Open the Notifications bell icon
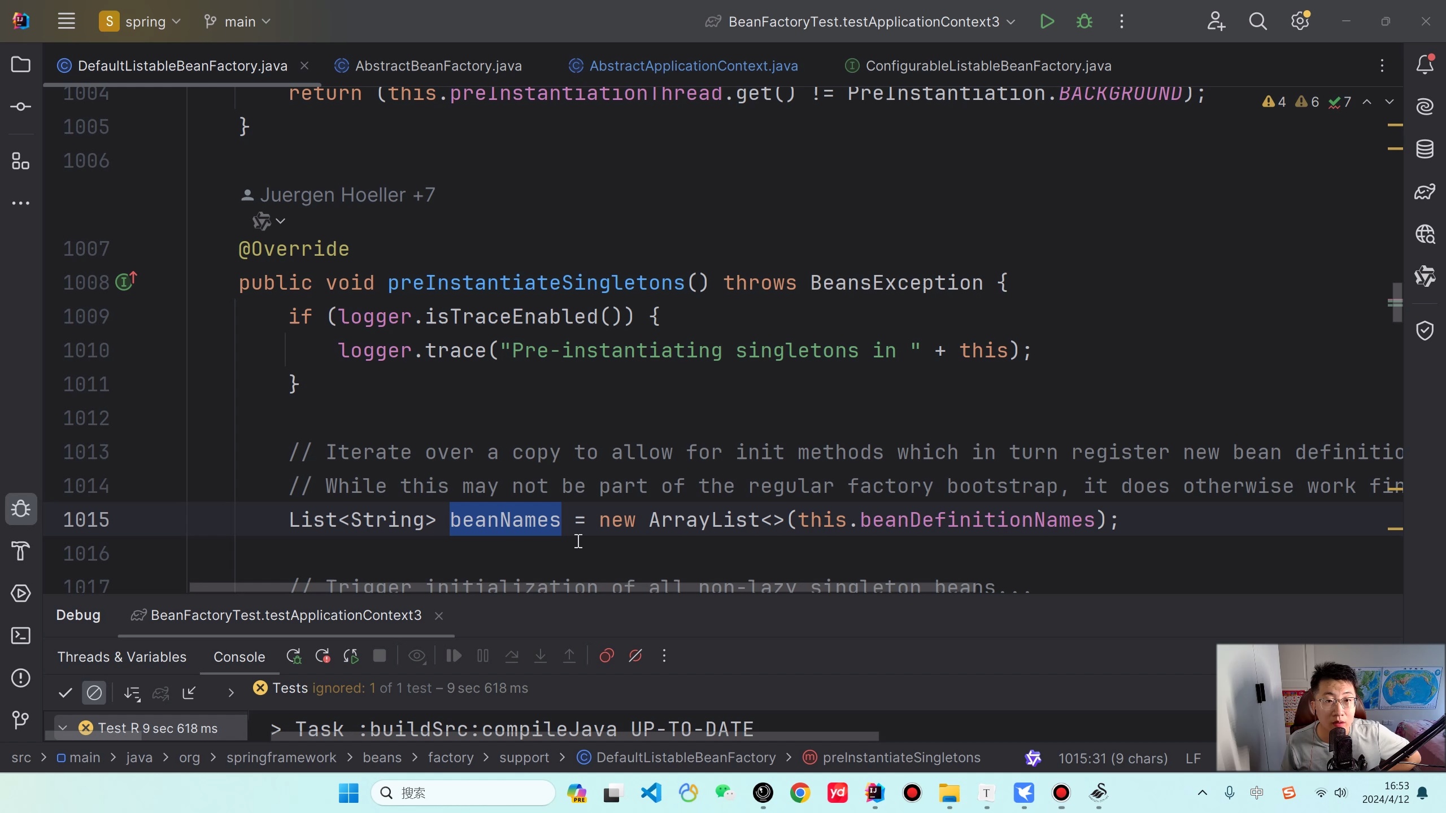The width and height of the screenshot is (1446, 813). point(1425,65)
